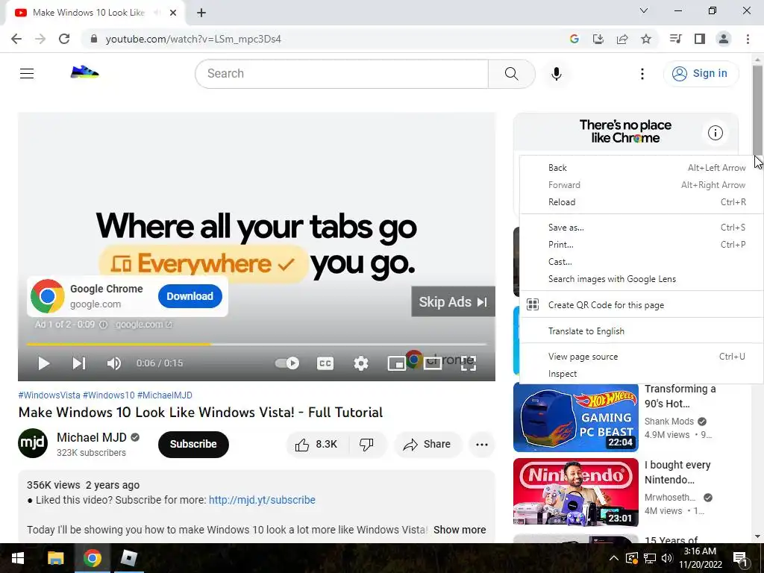Image resolution: width=764 pixels, height=573 pixels.
Task: Choose Cast... in context menu
Action: coord(641,262)
